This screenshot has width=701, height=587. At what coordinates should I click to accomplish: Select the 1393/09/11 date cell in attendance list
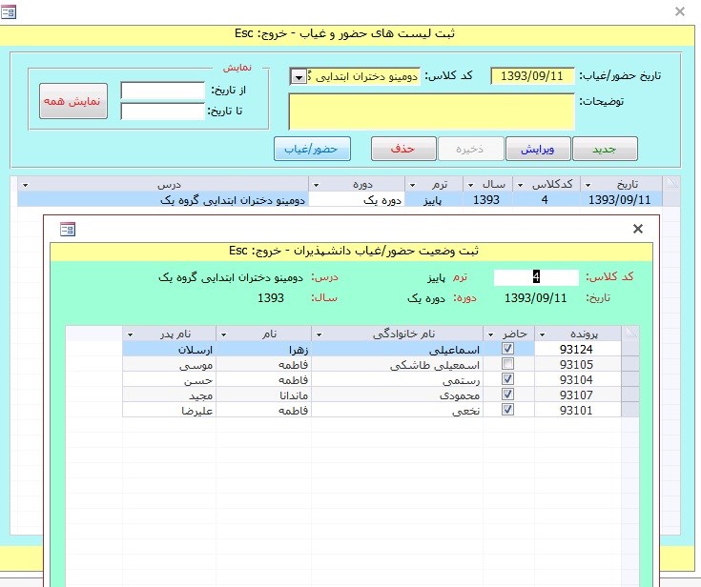click(621, 200)
